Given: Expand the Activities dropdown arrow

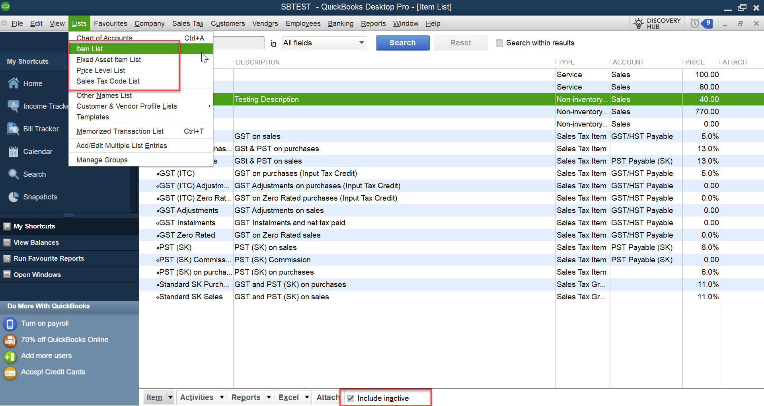Looking at the screenshot, I should [x=222, y=397].
